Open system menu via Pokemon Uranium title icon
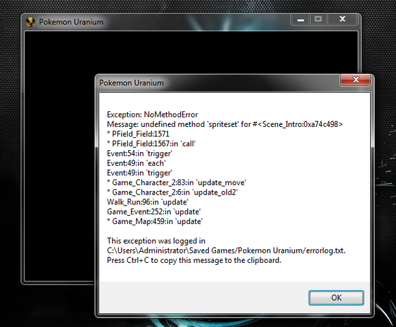This screenshot has height=327, width=396. point(31,22)
